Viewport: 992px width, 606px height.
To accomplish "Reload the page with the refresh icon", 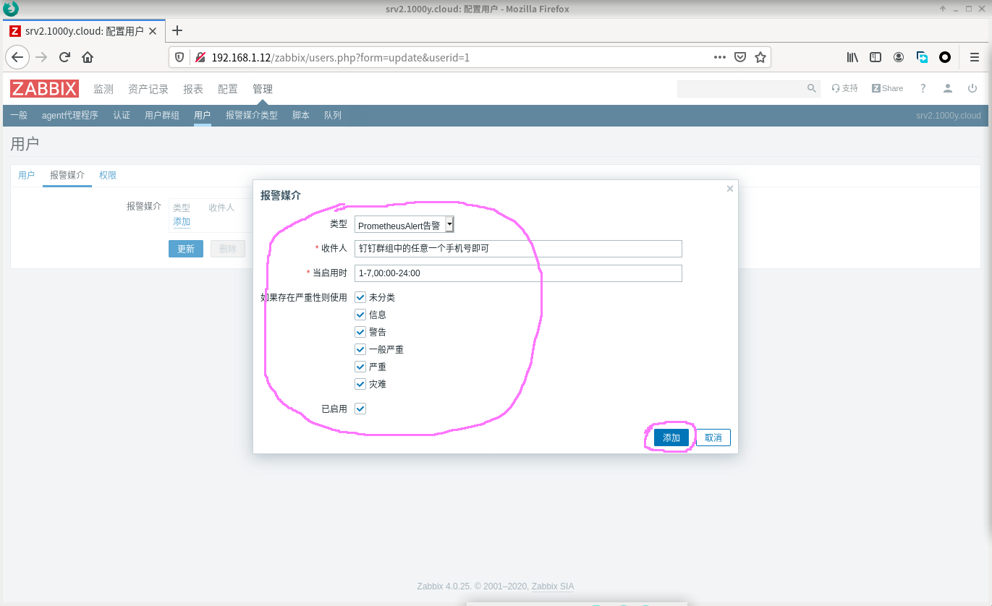I will click(64, 57).
